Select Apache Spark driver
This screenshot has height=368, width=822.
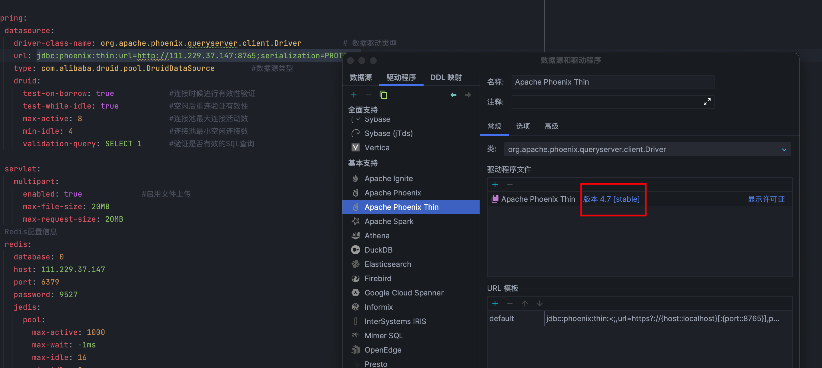[411, 221]
